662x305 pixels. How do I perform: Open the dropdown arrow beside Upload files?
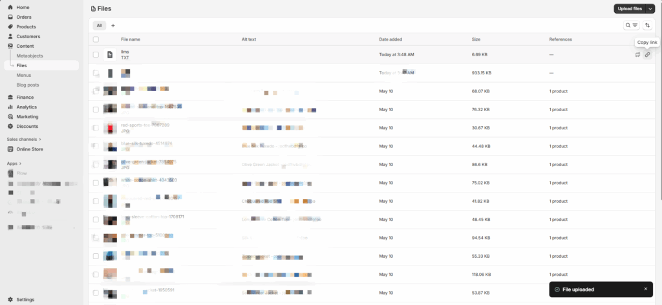[x=650, y=8]
